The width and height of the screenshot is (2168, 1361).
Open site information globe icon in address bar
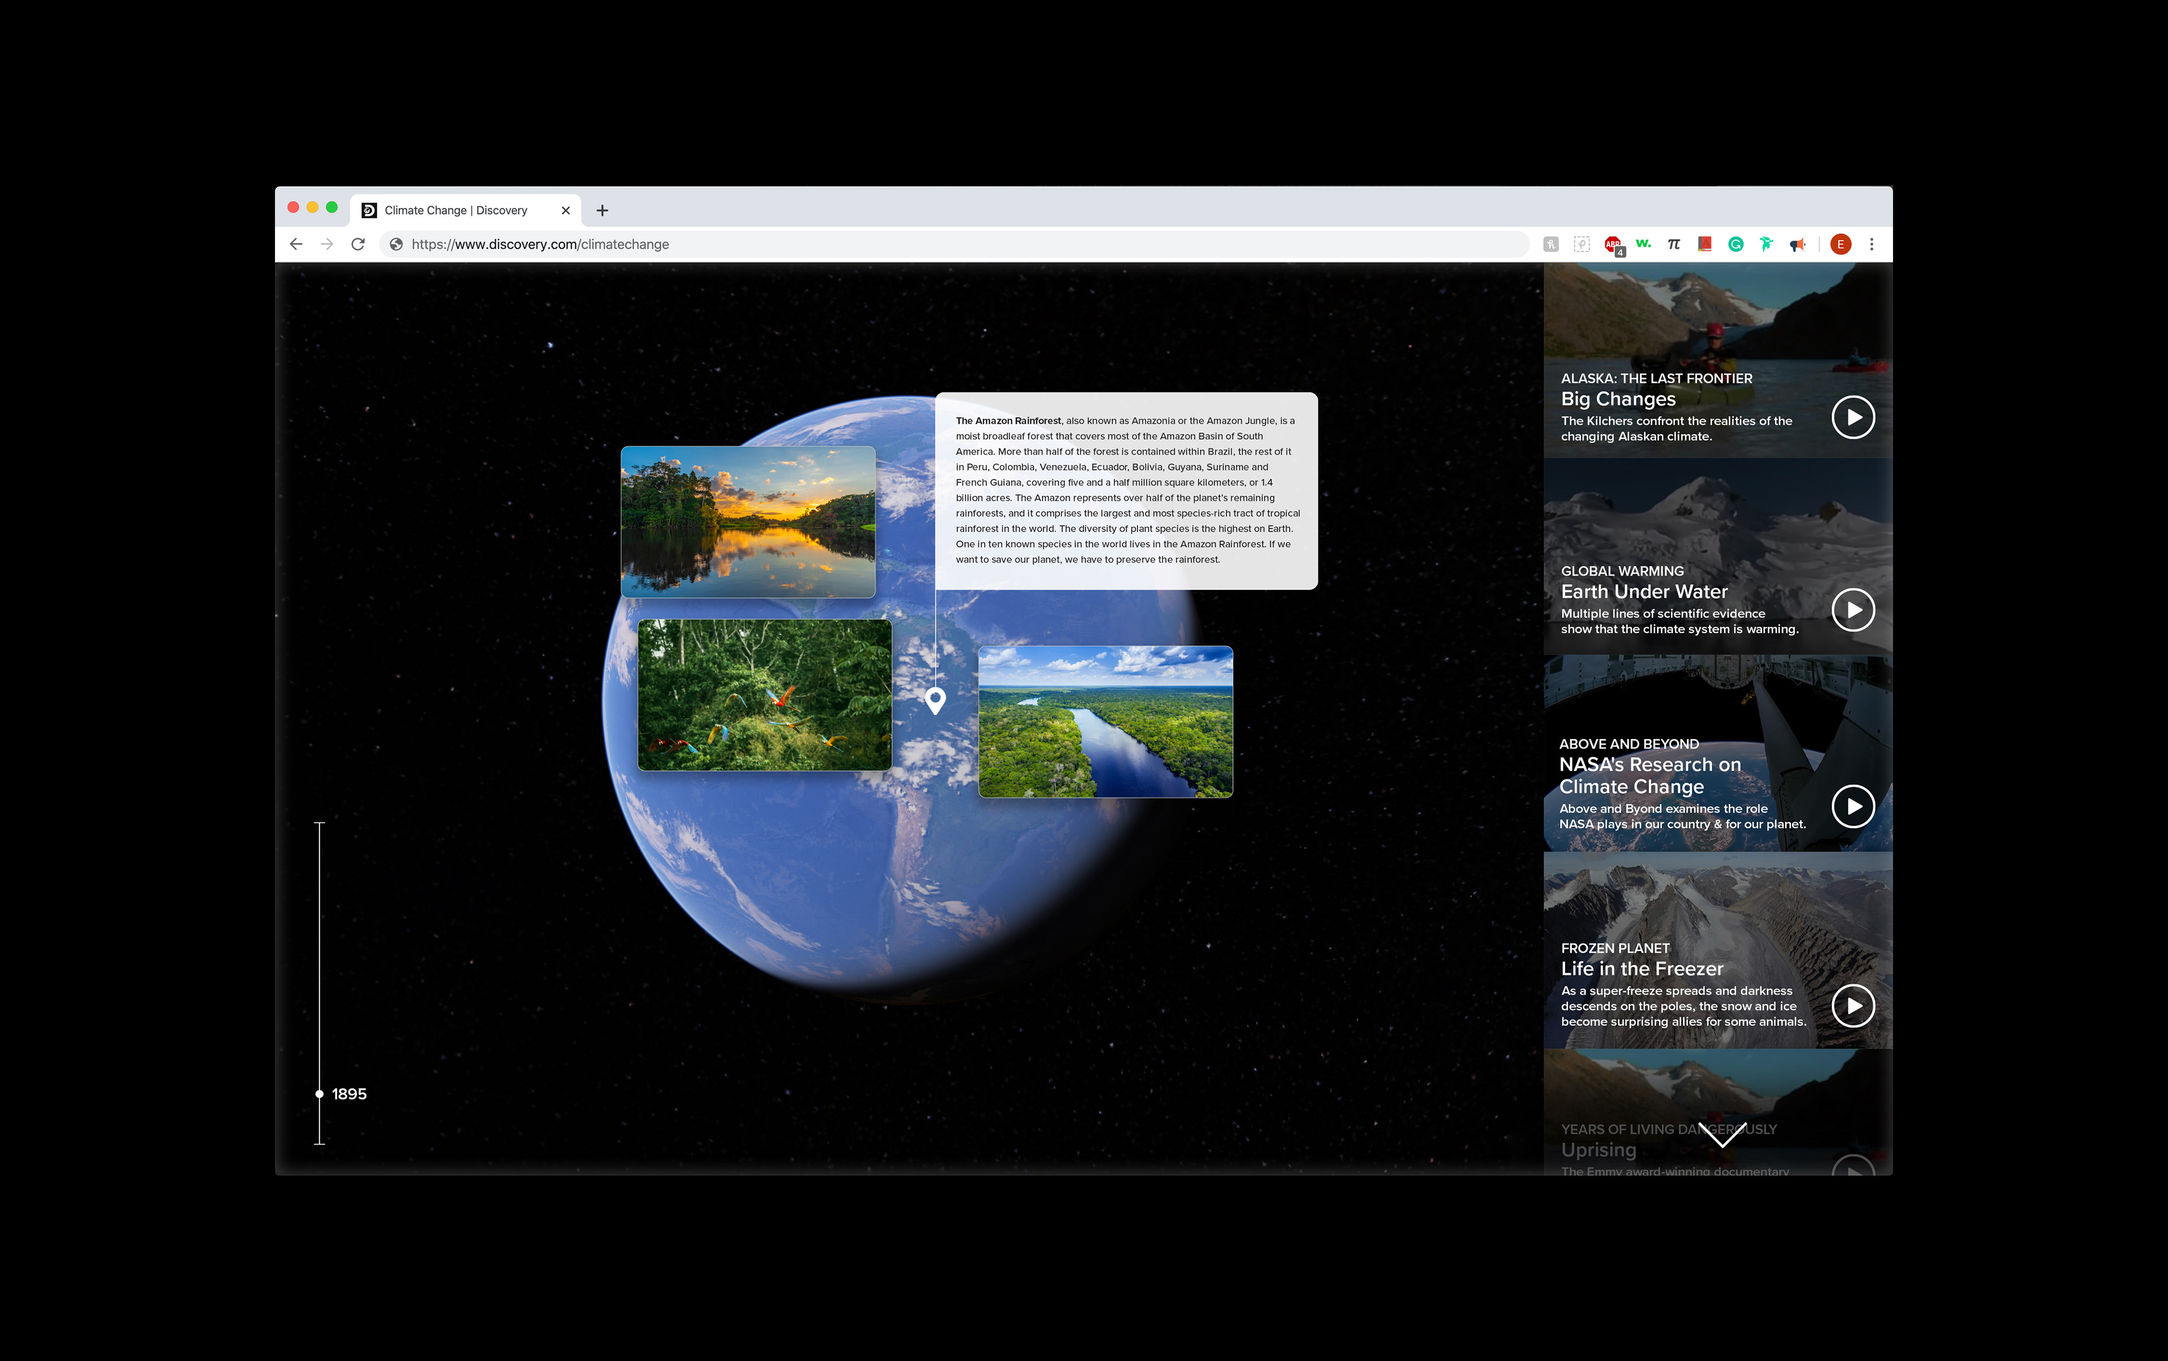(396, 244)
